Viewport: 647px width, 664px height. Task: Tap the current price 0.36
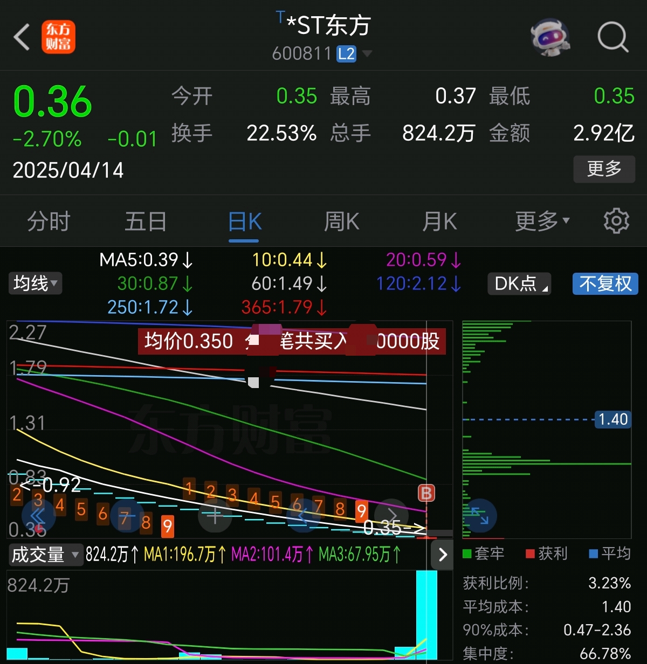(52, 102)
